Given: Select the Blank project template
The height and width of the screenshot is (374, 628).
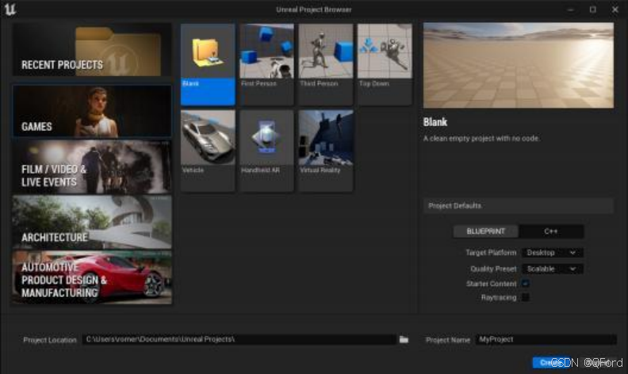Looking at the screenshot, I should [208, 64].
